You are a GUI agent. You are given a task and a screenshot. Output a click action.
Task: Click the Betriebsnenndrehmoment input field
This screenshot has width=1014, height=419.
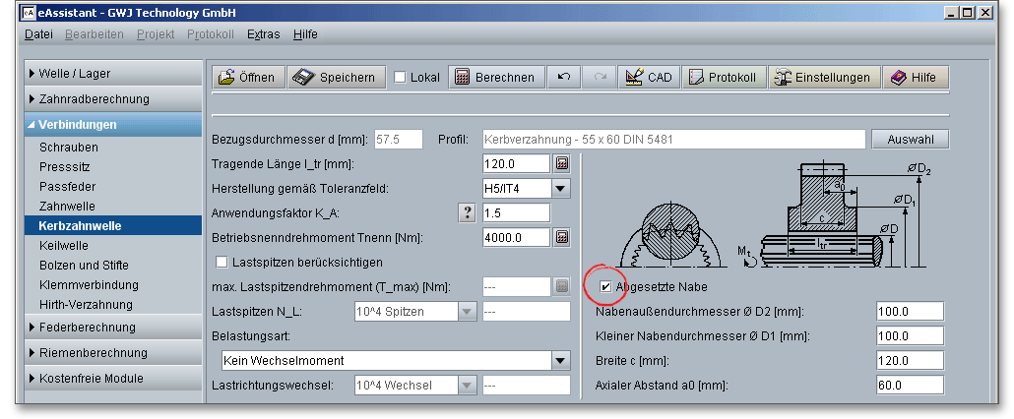coord(515,237)
